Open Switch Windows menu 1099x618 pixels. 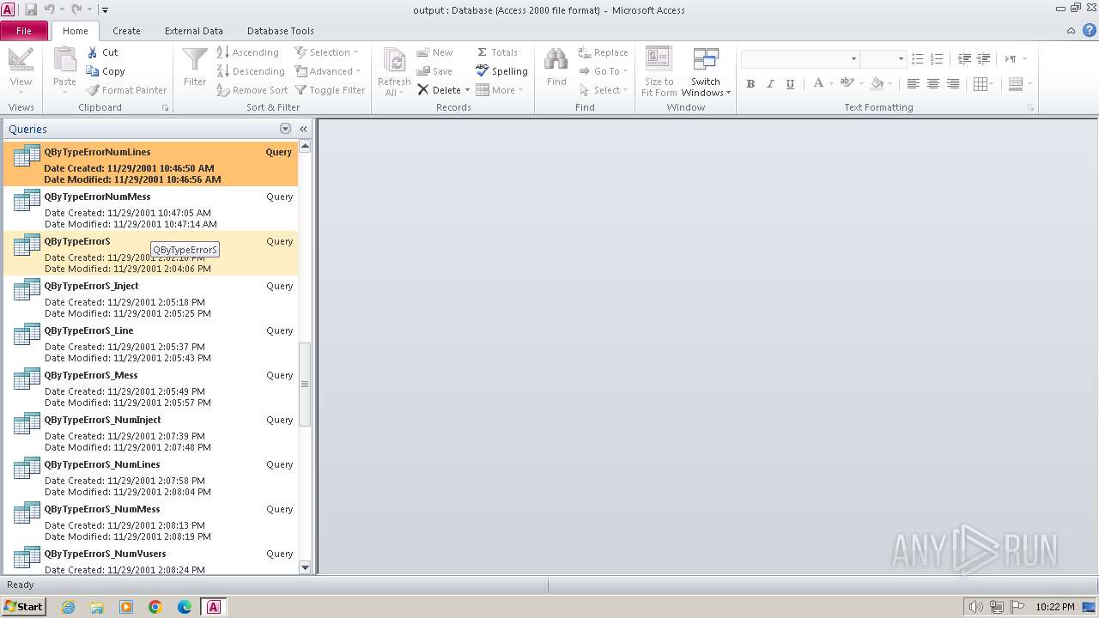pos(706,72)
